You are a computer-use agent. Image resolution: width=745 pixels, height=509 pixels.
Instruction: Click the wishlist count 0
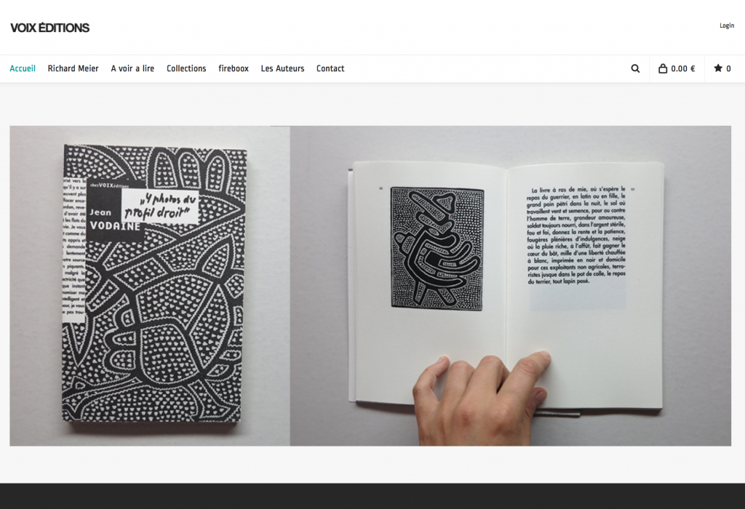coord(728,69)
